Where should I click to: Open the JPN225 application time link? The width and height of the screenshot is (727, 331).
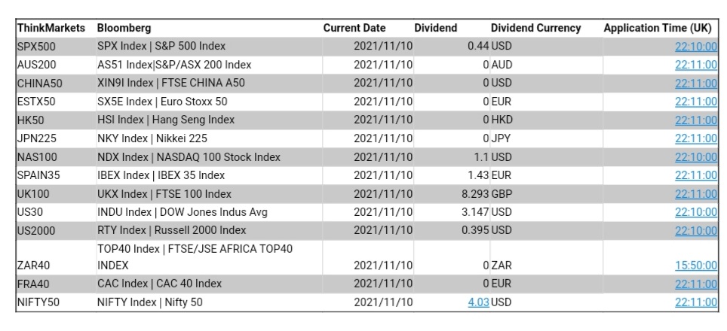pyautogui.click(x=695, y=138)
